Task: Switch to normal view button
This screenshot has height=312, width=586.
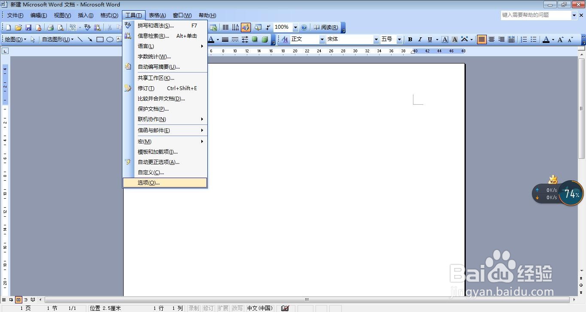Action: click(4, 300)
